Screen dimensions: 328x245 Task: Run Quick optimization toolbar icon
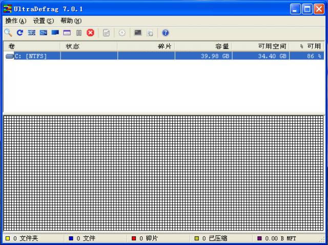click(44, 33)
